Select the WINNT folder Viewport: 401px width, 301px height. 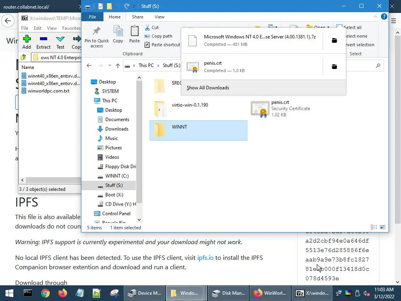(199, 131)
